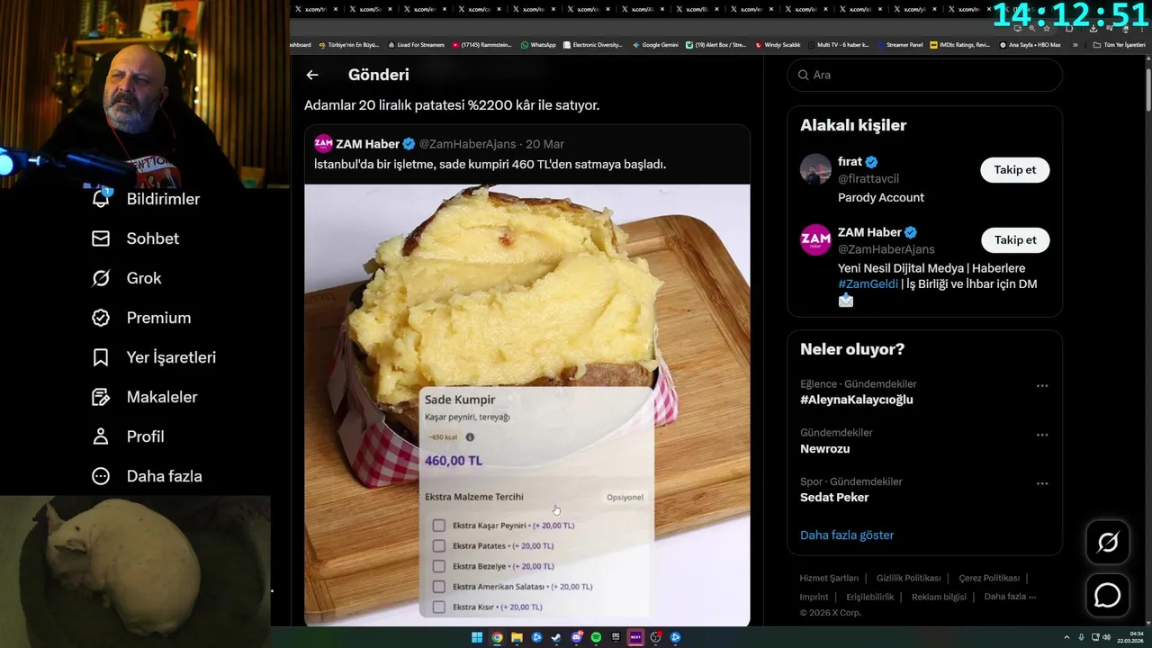Open Epic Games from the taskbar
The width and height of the screenshot is (1152, 648).
pyautogui.click(x=616, y=637)
